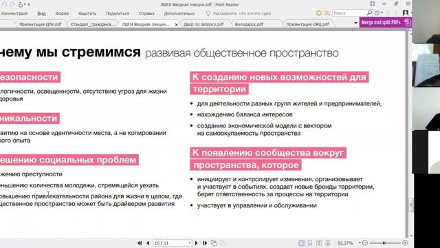Screen dimensions: 440x248
Task: Click the text 'нахождению баланса интересов'
Action: 245,114
